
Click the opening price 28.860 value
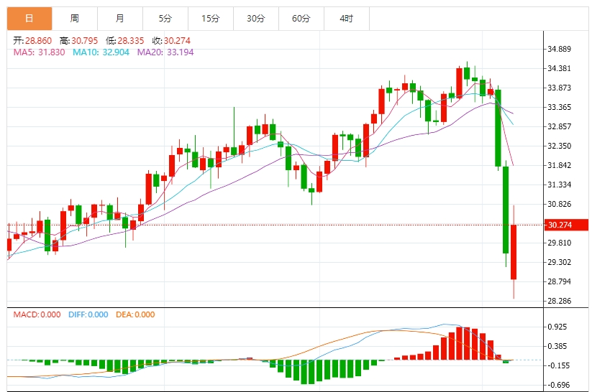(39, 41)
